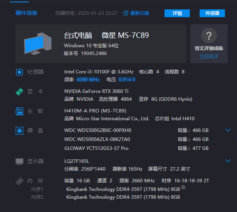Click the question mark score icon
This screenshot has height=212, width=237.
coord(209,36)
